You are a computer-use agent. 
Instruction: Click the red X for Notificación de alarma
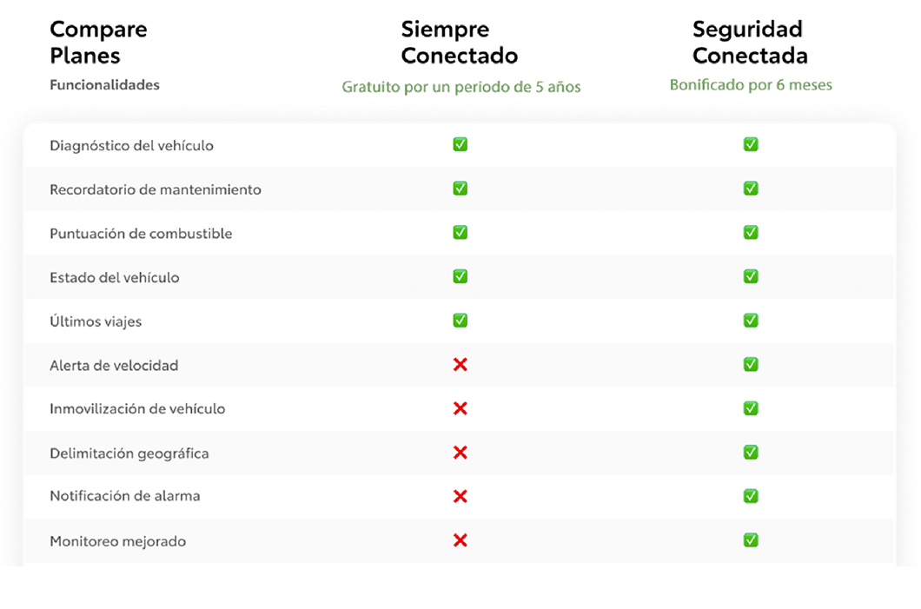[460, 496]
